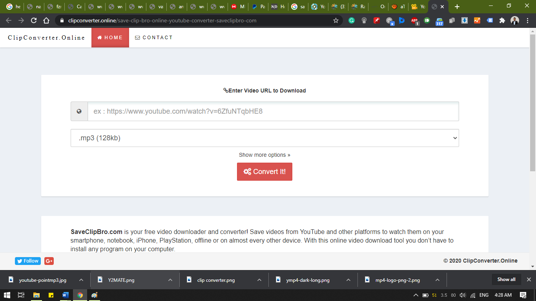Expand options for clip converter.png download
The image size is (536, 301).
point(259,280)
